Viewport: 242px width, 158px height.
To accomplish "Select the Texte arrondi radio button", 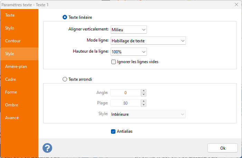I will 65,79.
